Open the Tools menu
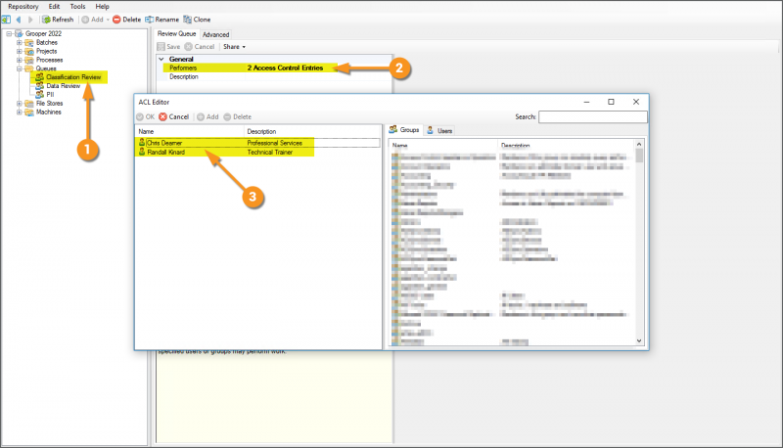 click(x=77, y=7)
